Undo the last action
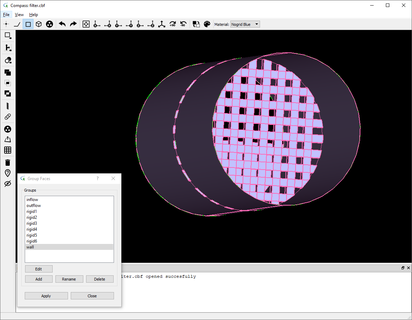Viewport: 412px width, 320px height. point(62,24)
